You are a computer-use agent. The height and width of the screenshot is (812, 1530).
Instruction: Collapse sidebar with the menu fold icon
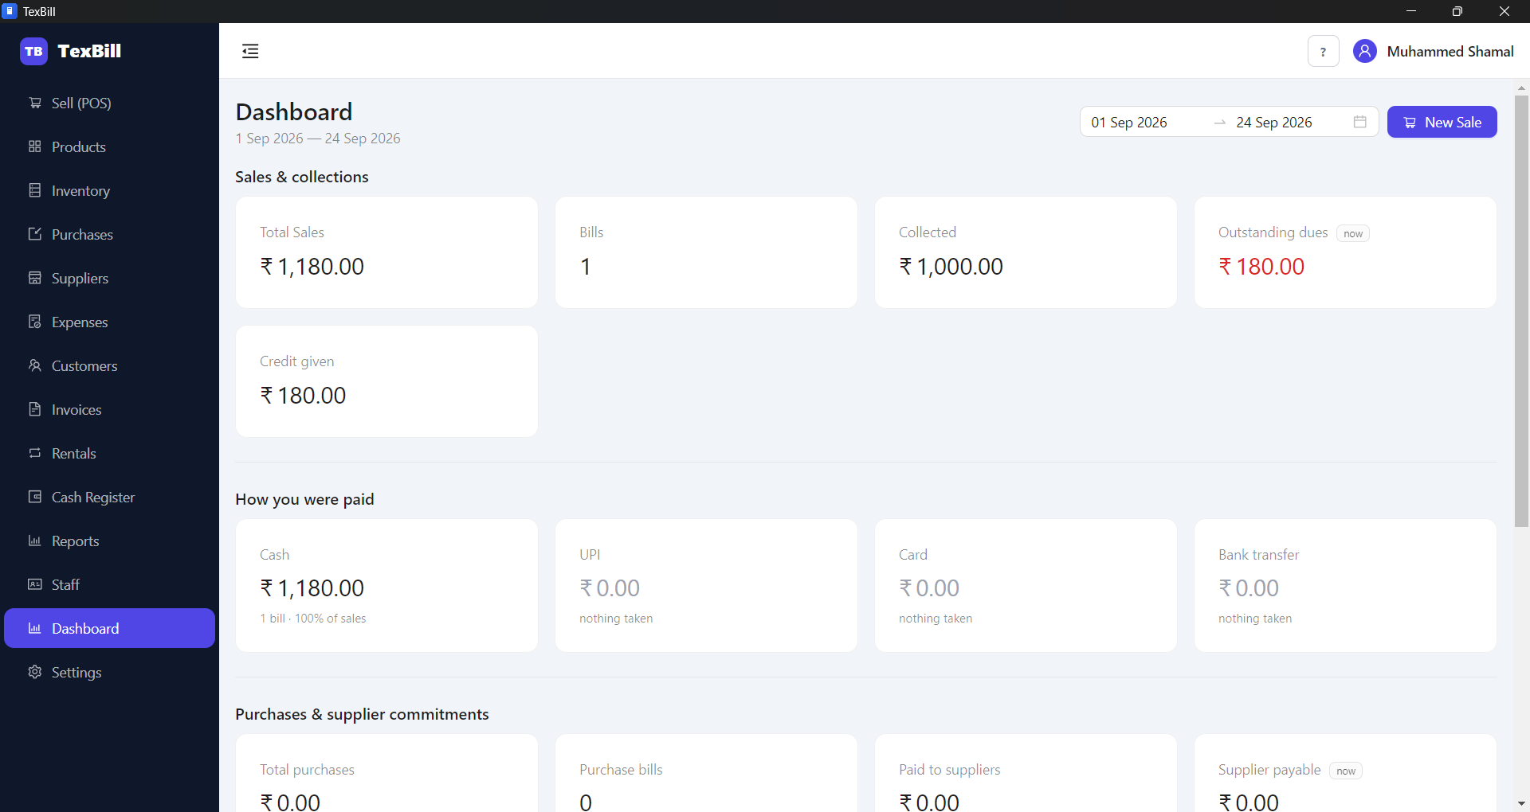coord(250,51)
